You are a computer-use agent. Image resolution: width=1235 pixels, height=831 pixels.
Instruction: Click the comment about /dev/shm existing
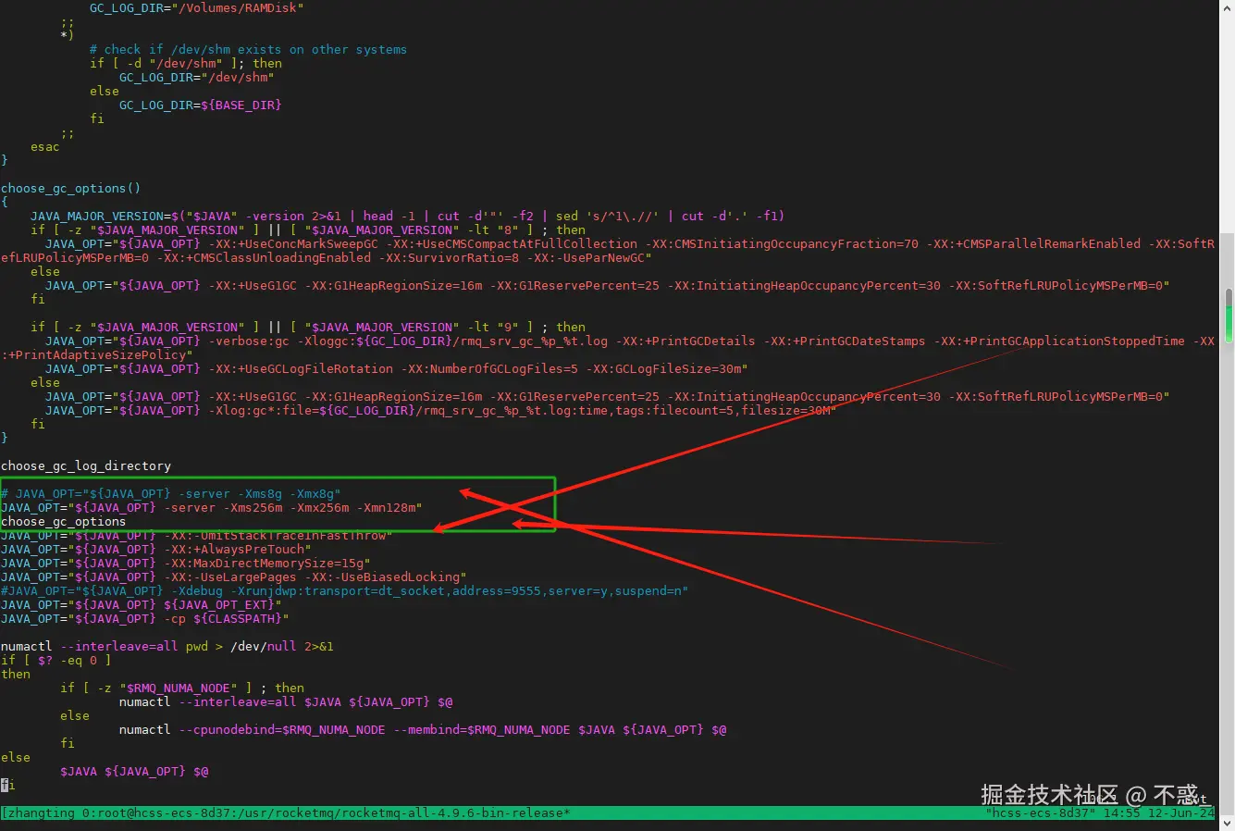pyautogui.click(x=248, y=49)
